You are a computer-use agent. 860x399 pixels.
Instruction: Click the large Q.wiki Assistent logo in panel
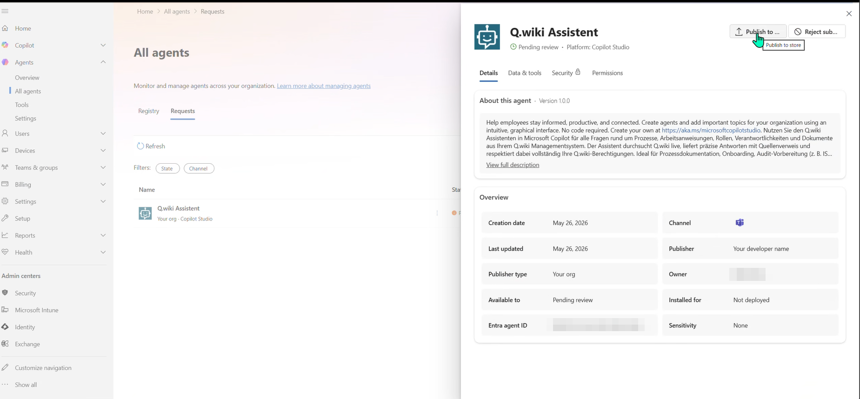point(487,37)
